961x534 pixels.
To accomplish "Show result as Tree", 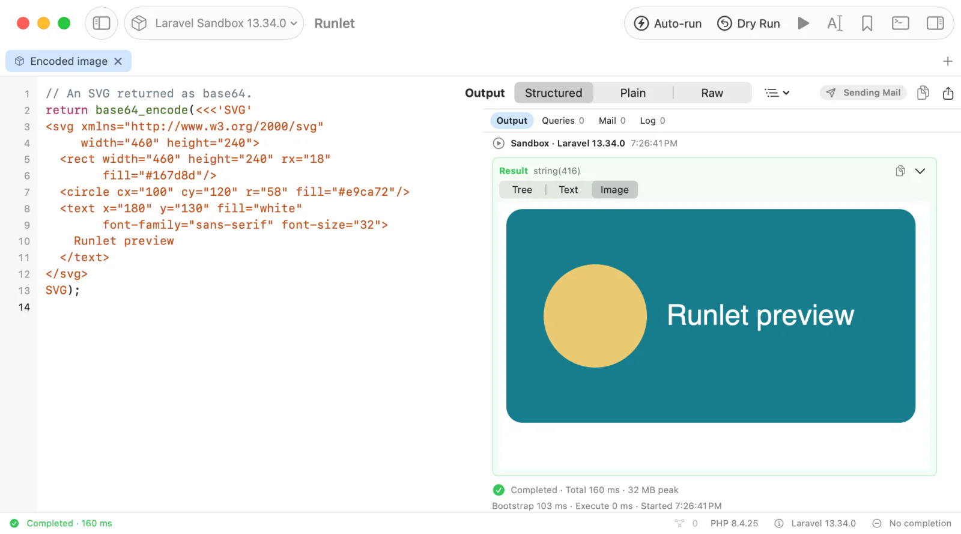I will pos(522,190).
